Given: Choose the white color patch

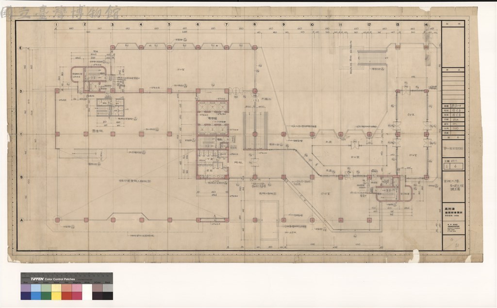Looking at the screenshot, I should point(87,292).
